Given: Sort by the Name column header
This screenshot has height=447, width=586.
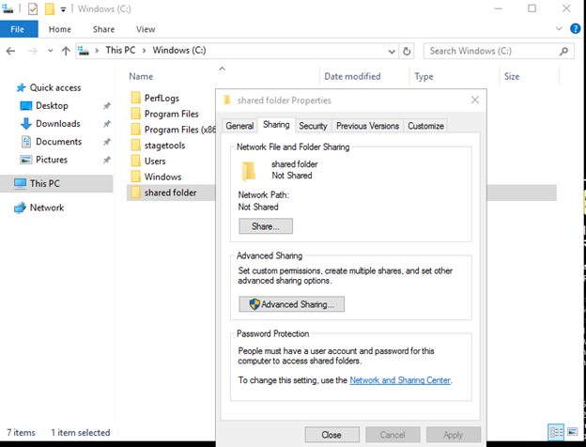Looking at the screenshot, I should (141, 76).
